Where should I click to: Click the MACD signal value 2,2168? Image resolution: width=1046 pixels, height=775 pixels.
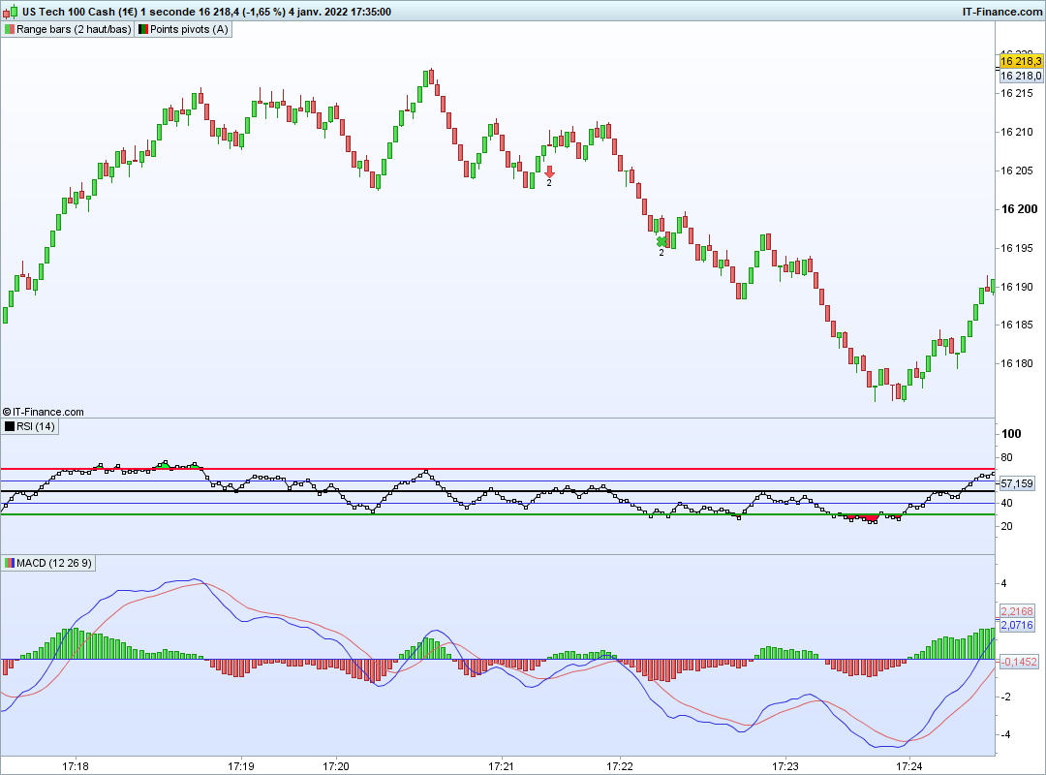pos(1017,611)
